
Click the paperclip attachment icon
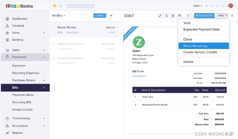(188, 16)
